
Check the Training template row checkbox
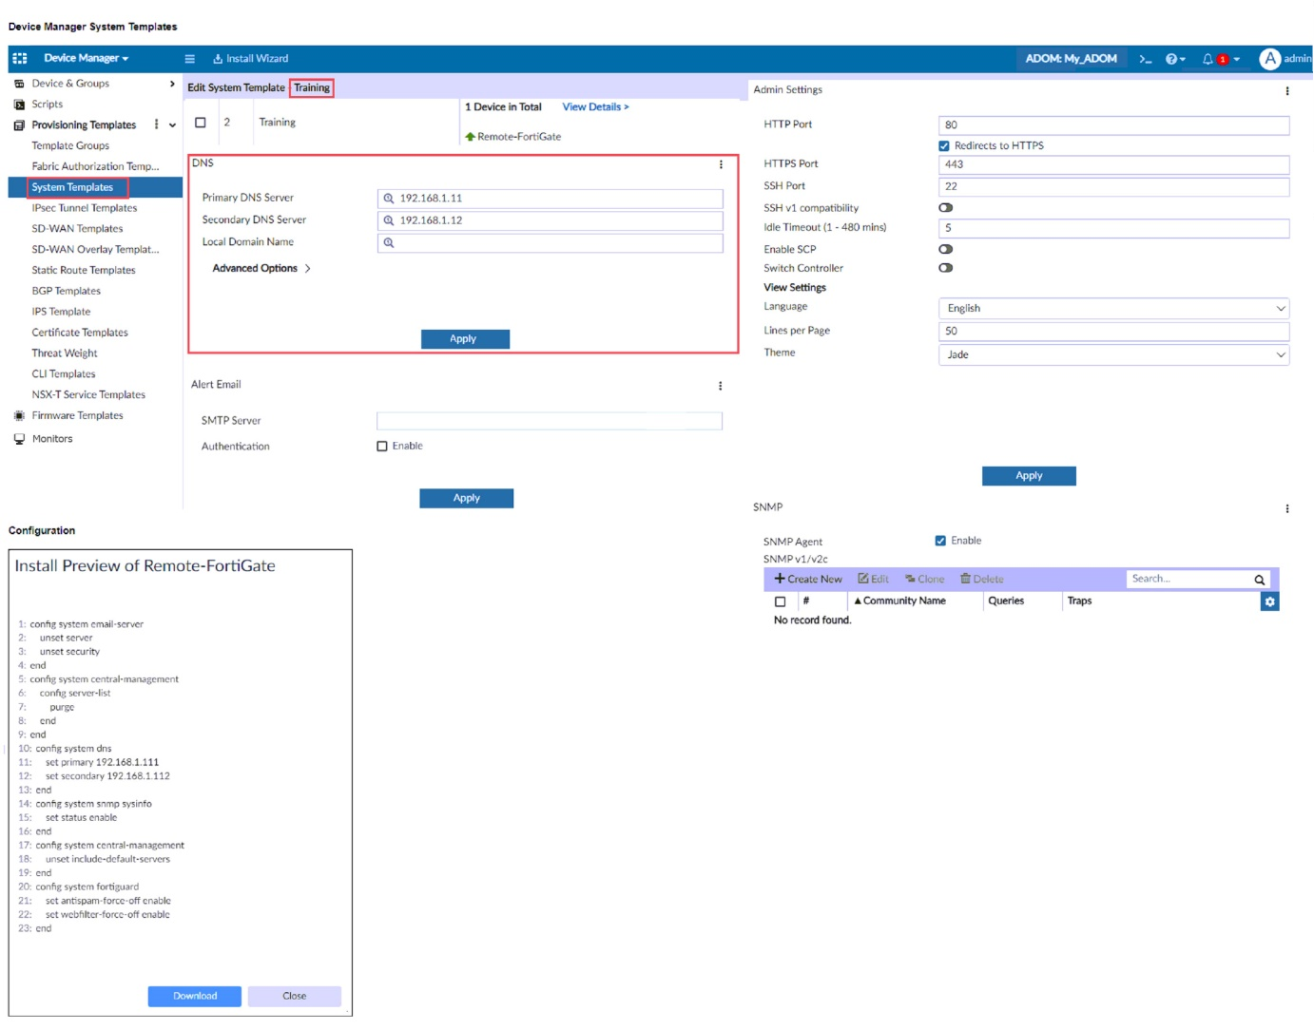click(201, 123)
